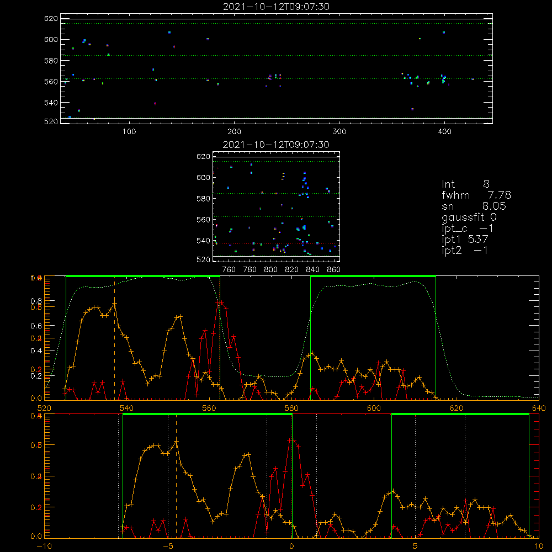Click x-axis label -5 of bottom plot

point(168,546)
